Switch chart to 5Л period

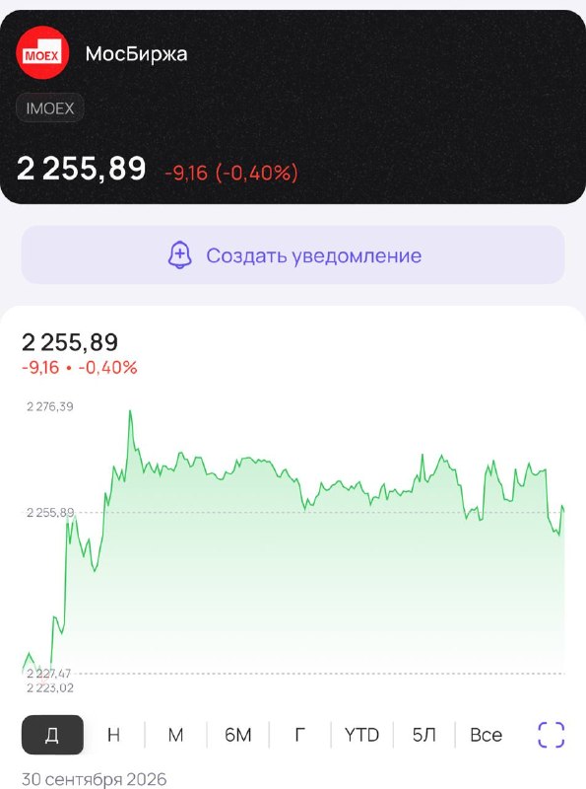[x=423, y=735]
